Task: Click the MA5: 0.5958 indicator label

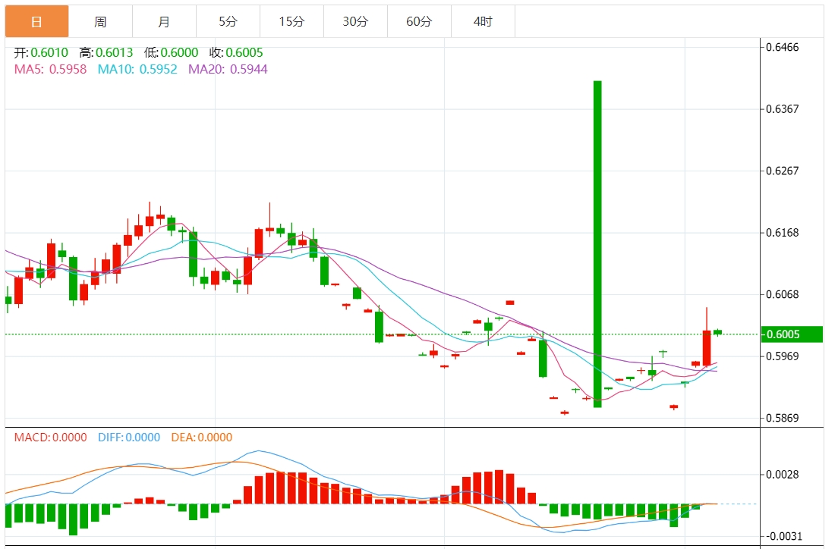Action: (50, 70)
